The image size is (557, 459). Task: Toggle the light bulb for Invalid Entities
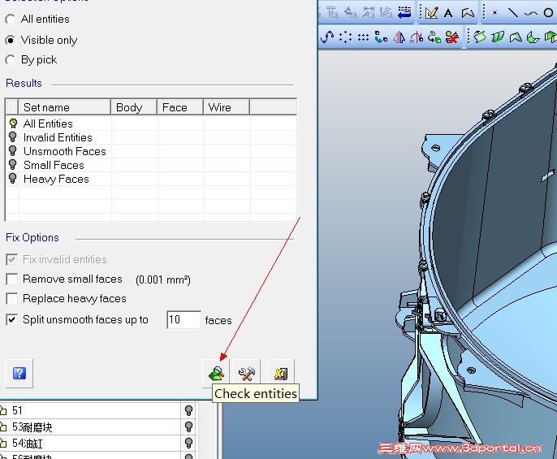[13, 137]
